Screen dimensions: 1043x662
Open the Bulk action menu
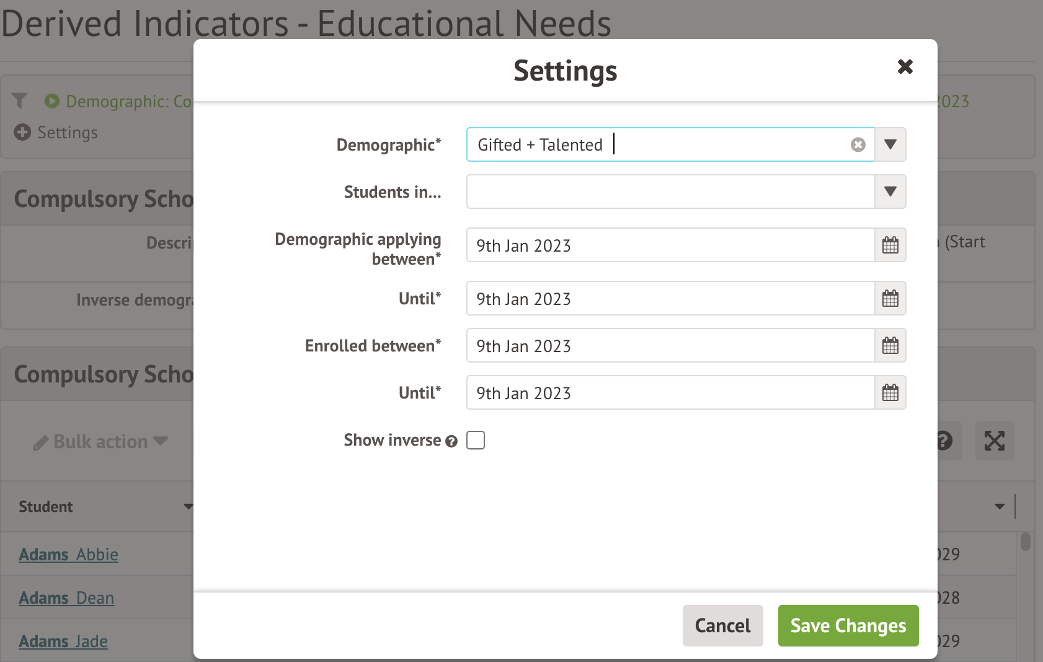pos(100,442)
